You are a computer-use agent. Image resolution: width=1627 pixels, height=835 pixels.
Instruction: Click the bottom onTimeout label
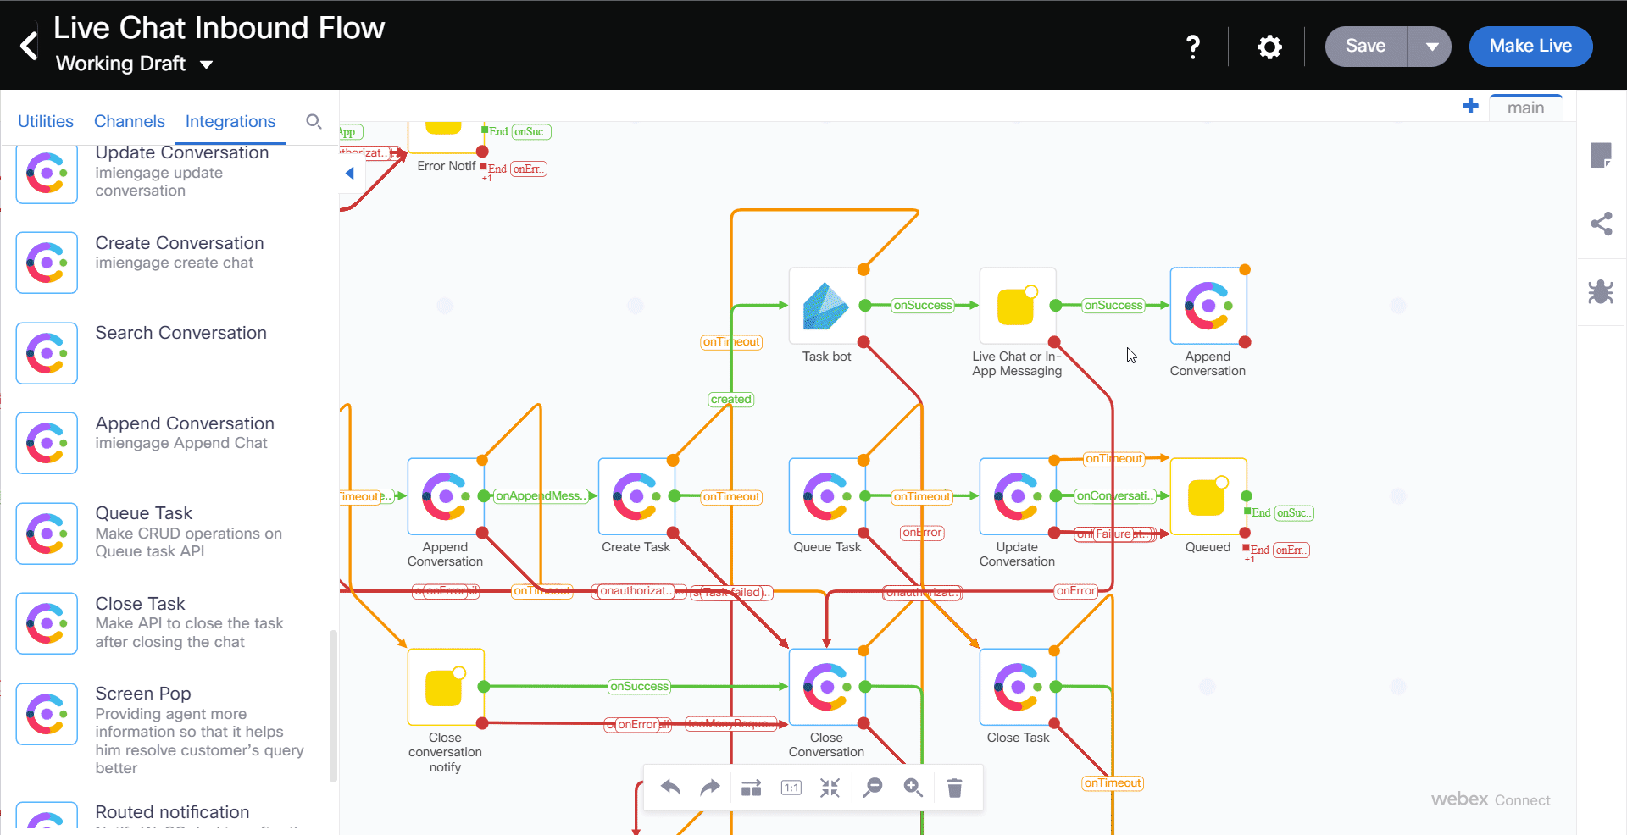[x=1113, y=783]
